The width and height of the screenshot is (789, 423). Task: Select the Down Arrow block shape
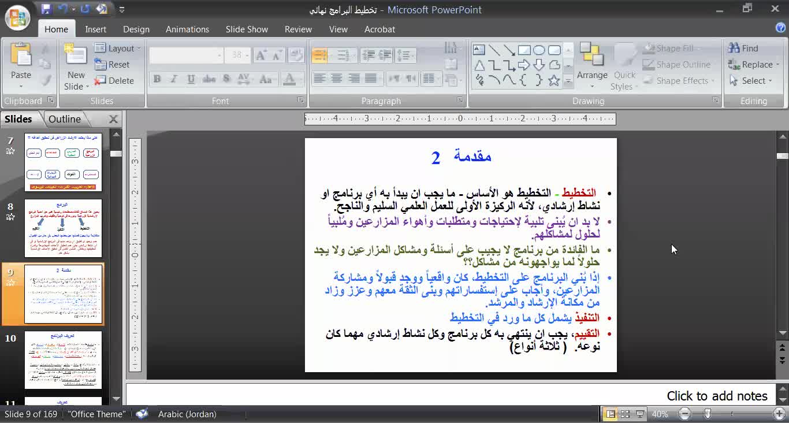click(539, 65)
